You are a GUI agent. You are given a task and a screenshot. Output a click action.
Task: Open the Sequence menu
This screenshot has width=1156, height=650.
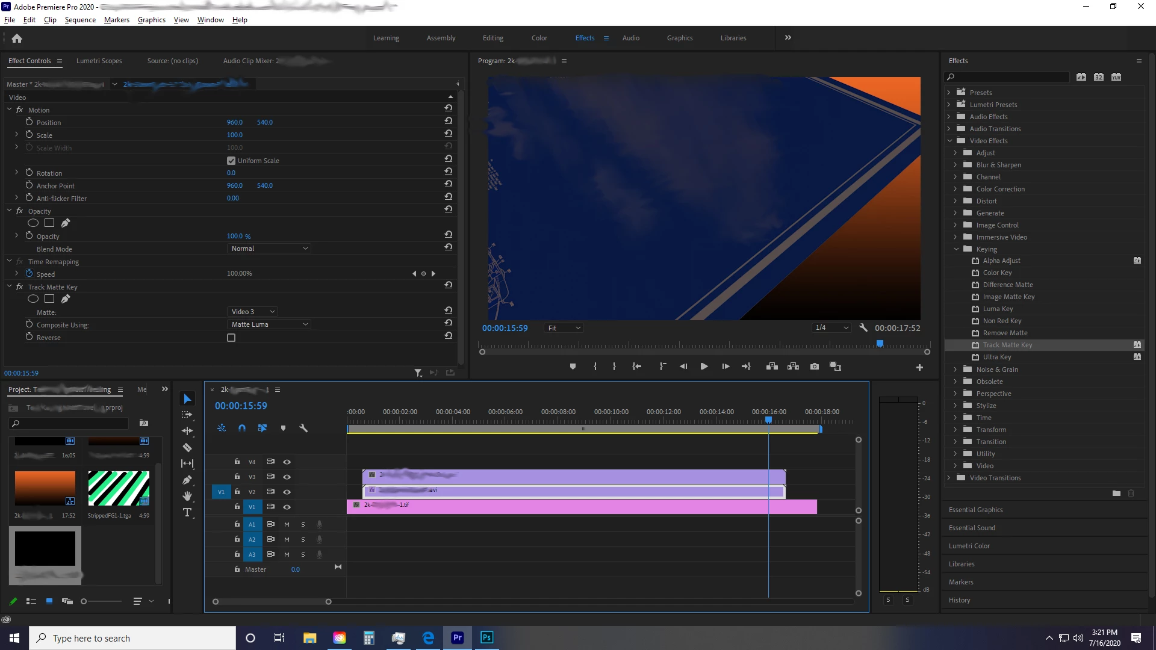tap(80, 20)
